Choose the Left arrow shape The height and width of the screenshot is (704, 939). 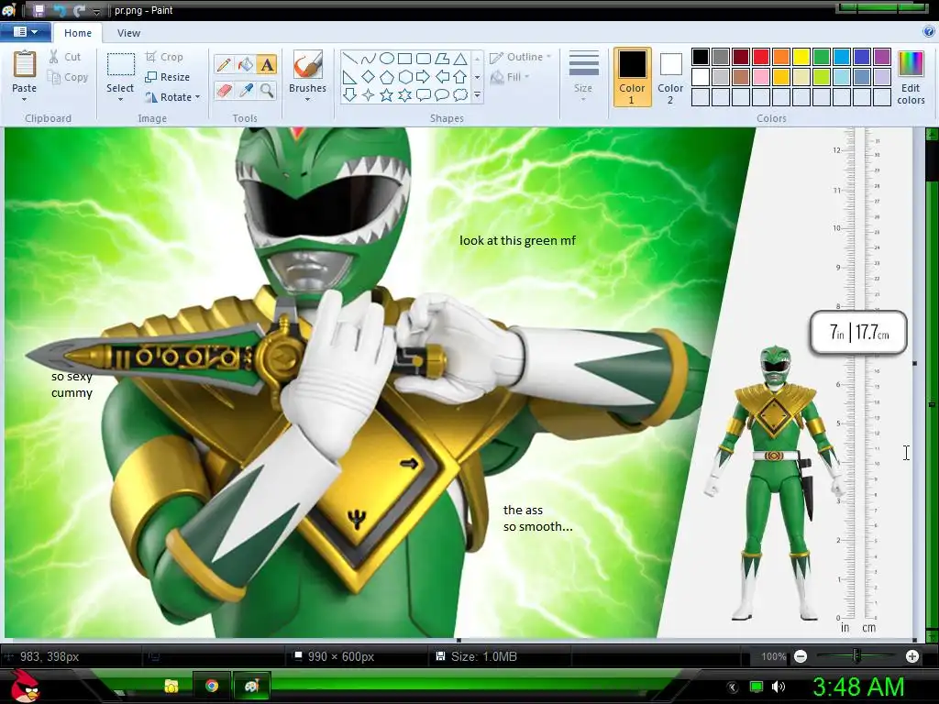442,77
